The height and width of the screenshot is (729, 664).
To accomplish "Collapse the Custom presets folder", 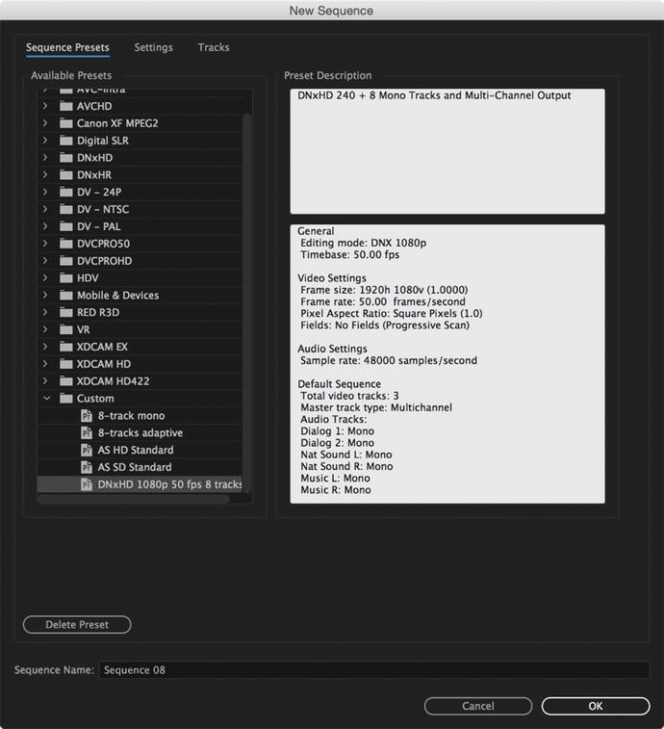I will pos(46,399).
